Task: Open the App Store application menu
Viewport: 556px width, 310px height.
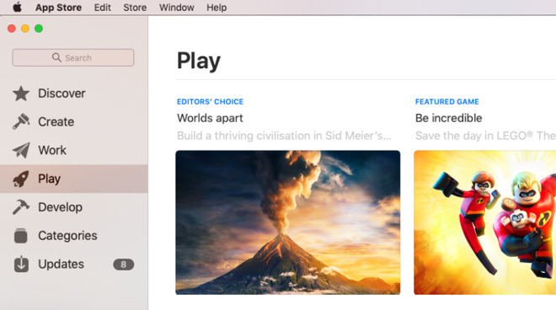Action: [58, 8]
